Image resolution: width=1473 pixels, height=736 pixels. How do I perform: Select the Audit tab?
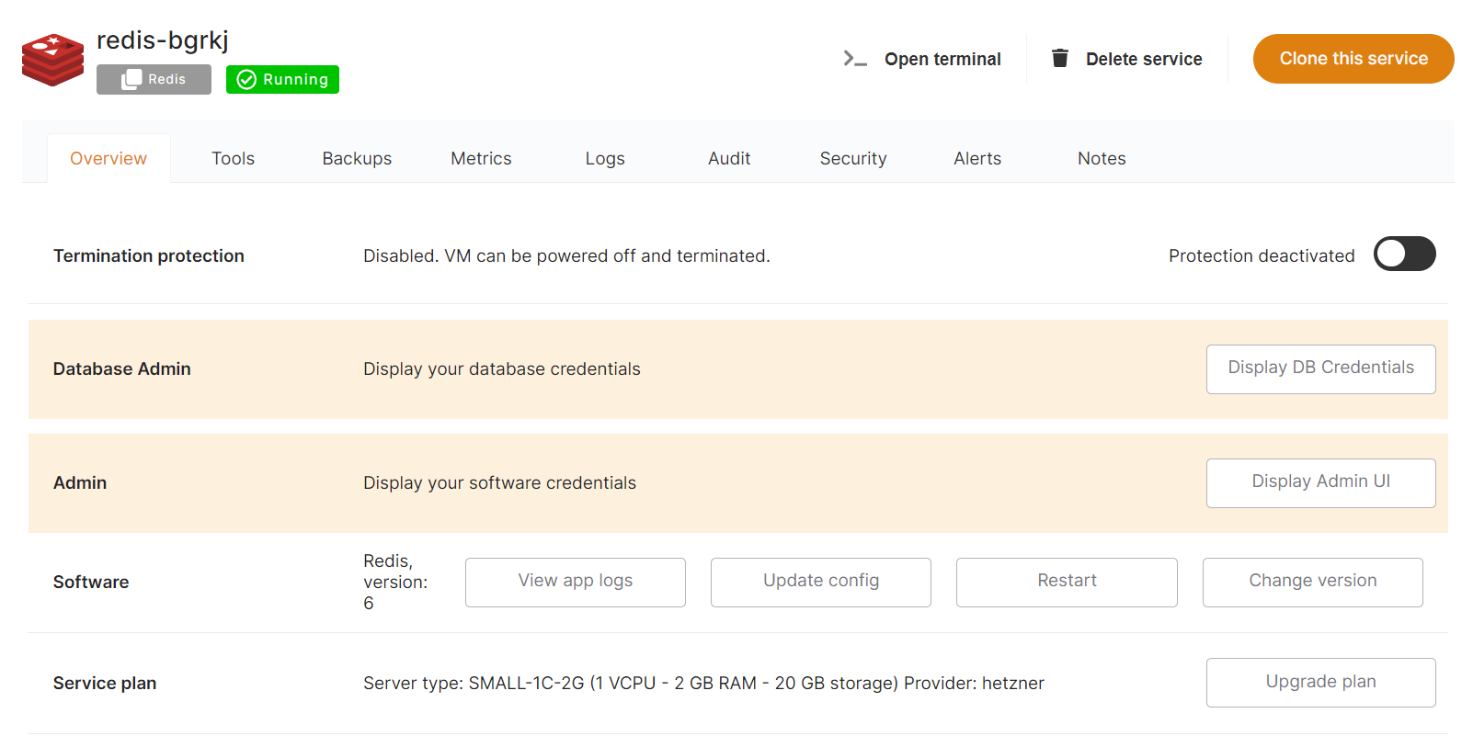[x=729, y=159]
